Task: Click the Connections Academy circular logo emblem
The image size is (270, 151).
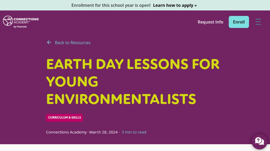Action: (8, 21)
